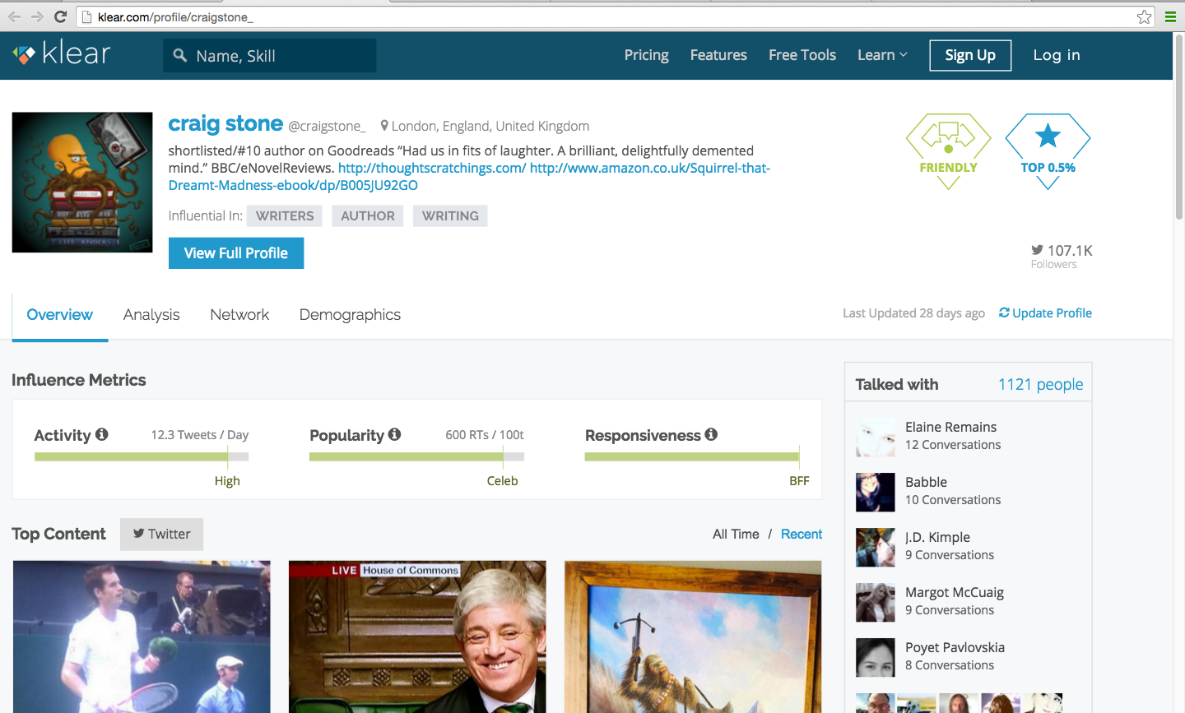Screen dimensions: 1185x713
Task: Expand the Learn dropdown menu
Action: click(x=882, y=55)
